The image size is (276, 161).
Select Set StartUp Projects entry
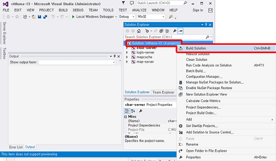(x=226, y=126)
